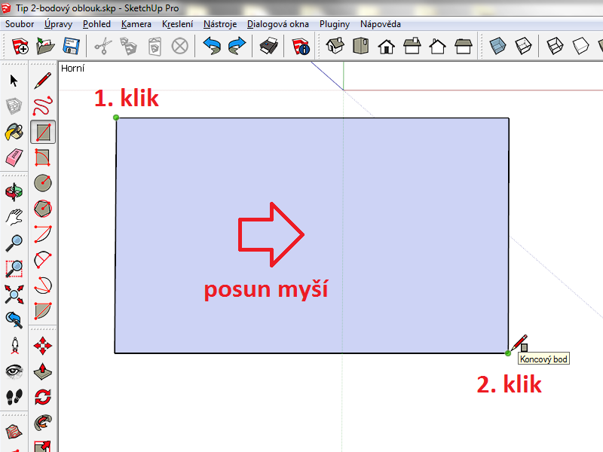
Task: Switch to the Iso view
Action: pyautogui.click(x=335, y=47)
